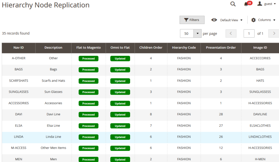279x162 pixels.
Task: Click the Filters funnel button
Action: (x=192, y=20)
